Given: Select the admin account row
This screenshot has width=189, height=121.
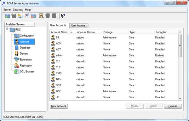Looking at the screenshot, I should click(114, 55).
